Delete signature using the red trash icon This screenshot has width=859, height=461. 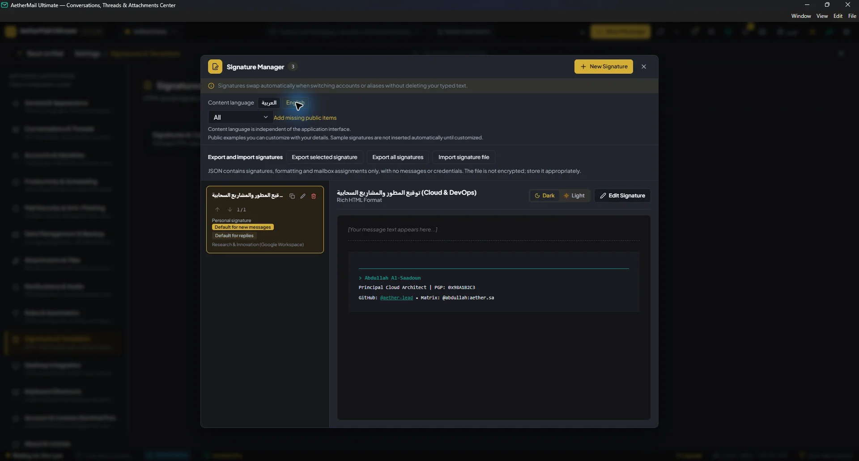(314, 196)
